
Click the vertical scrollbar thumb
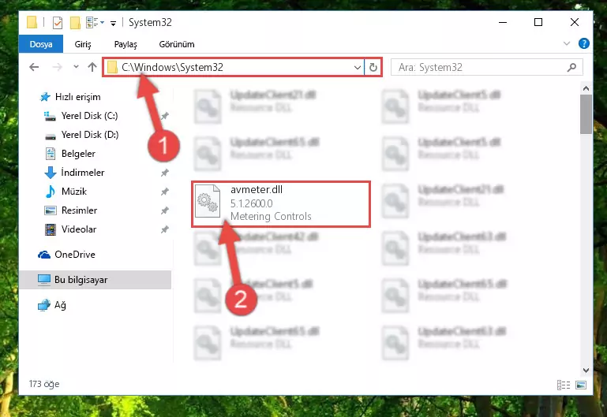[586, 114]
